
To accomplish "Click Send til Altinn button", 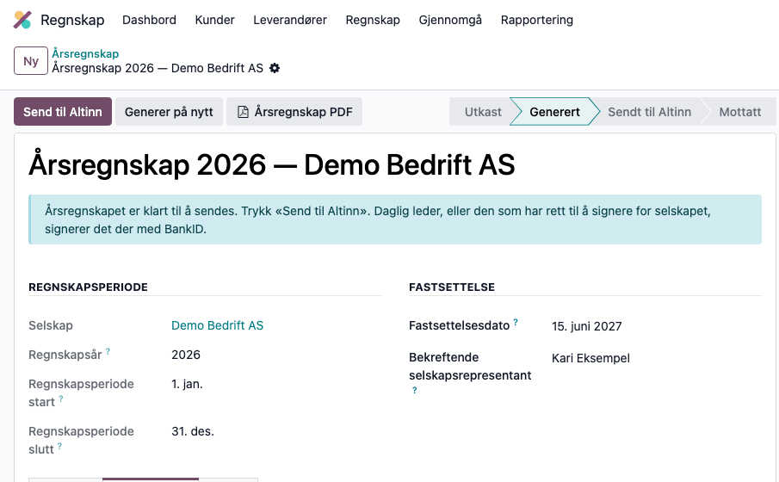I will click(63, 111).
